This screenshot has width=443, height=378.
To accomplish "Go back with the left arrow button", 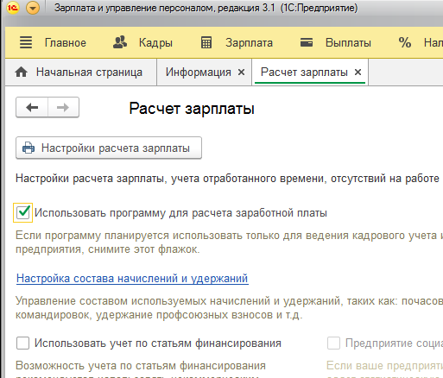I will coord(32,108).
